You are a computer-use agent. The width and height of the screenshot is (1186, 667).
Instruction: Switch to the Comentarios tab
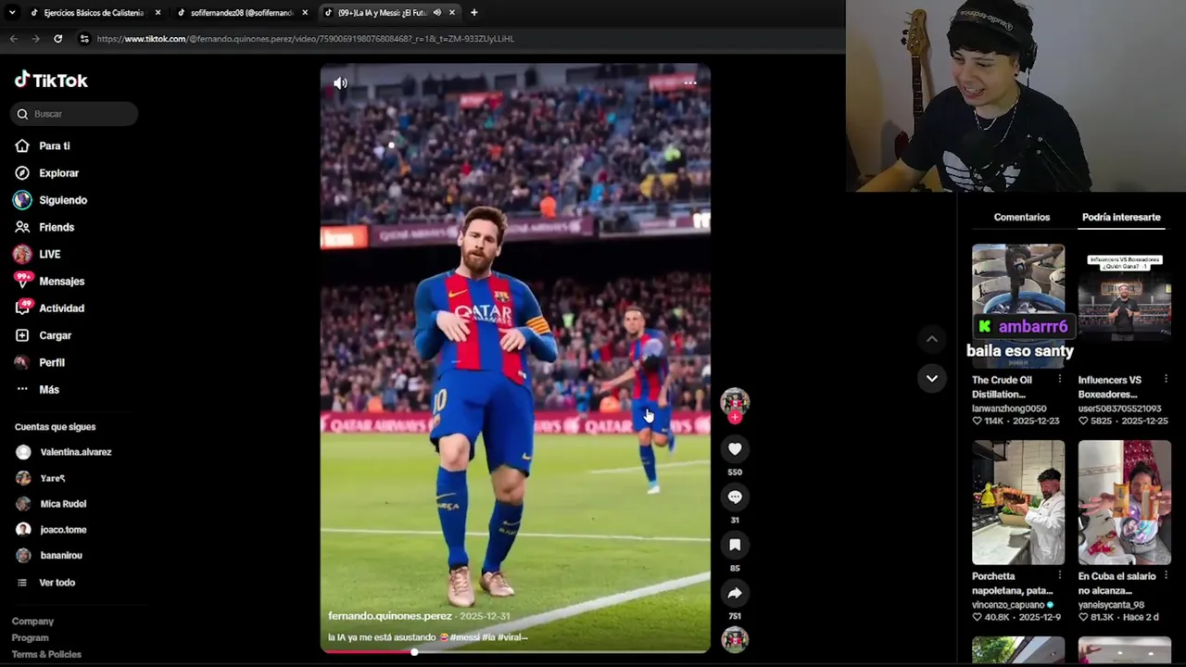(x=1022, y=217)
